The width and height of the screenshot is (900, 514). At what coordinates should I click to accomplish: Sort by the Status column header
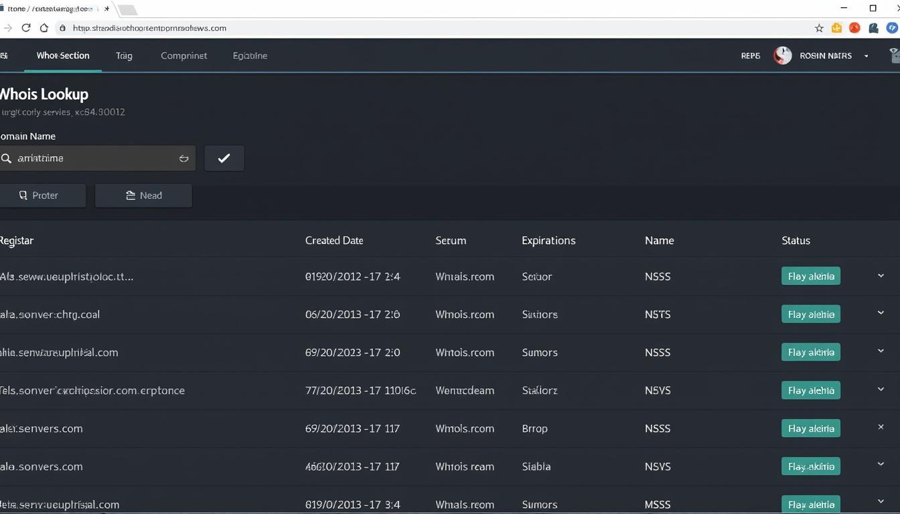coord(796,240)
